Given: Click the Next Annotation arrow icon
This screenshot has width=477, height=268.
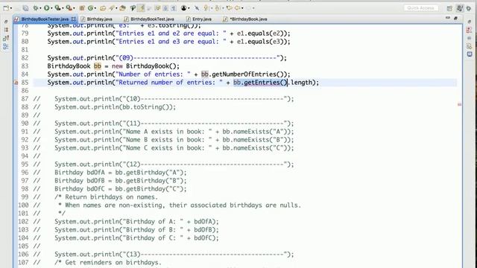Looking at the screenshot, I should (x=206, y=8).
